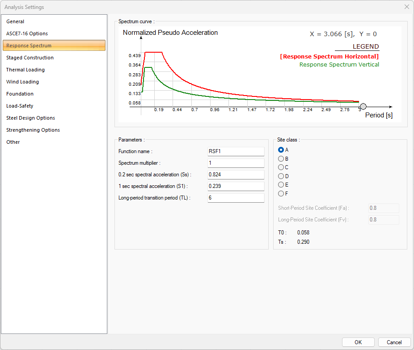Screen dimensions: 414x350
Task: Click the long-period transition period TL field
Action: click(x=236, y=198)
